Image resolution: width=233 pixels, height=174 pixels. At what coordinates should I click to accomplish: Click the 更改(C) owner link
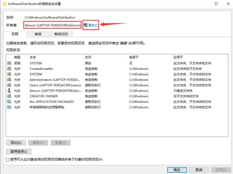[x=93, y=25]
